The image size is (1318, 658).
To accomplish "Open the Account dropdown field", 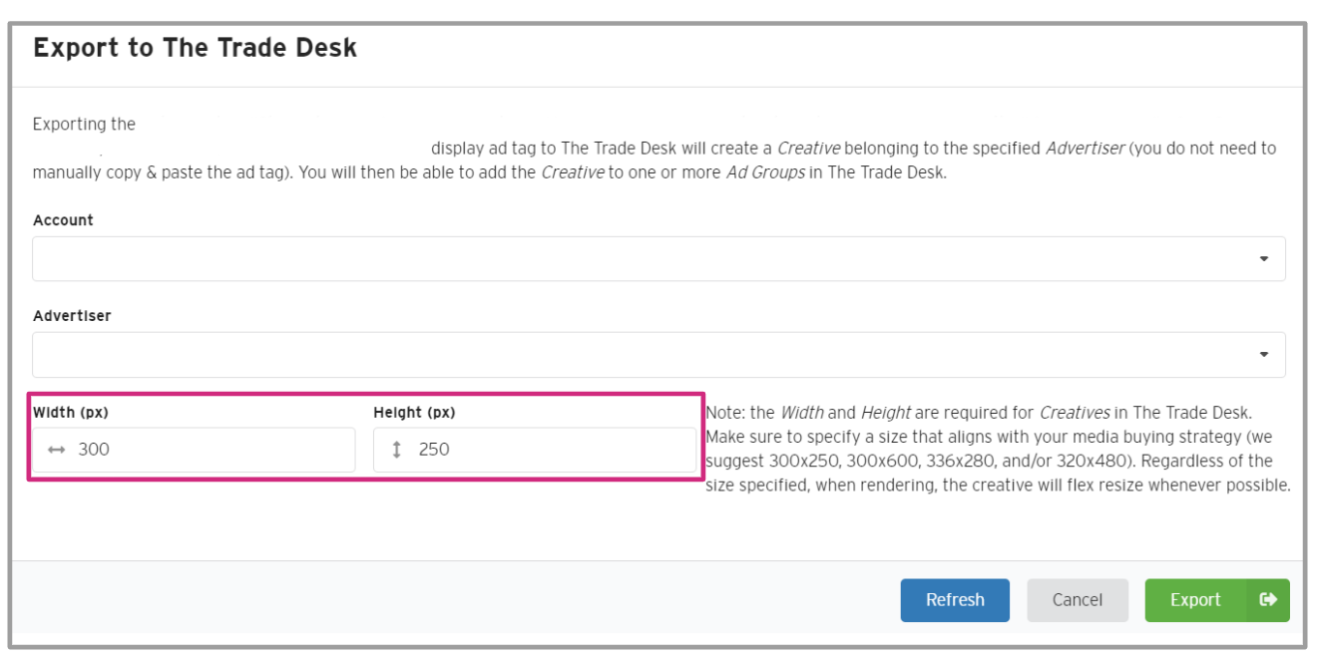I will [x=639, y=259].
